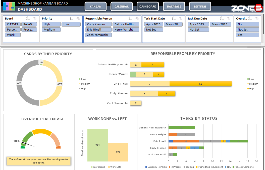Enable multi-select on the Priority slicer

click(72, 18)
